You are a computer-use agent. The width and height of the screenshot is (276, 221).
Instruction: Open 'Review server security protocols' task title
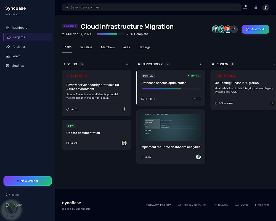pyautogui.click(x=93, y=87)
